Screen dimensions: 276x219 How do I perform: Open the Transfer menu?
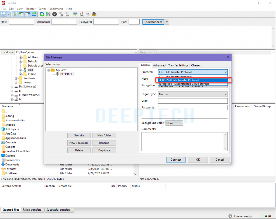[31, 9]
